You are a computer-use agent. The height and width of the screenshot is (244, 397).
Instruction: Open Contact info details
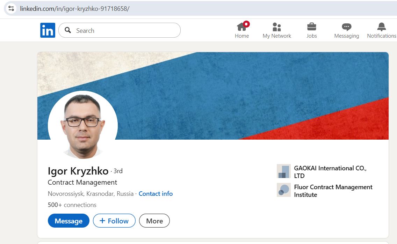(x=156, y=193)
